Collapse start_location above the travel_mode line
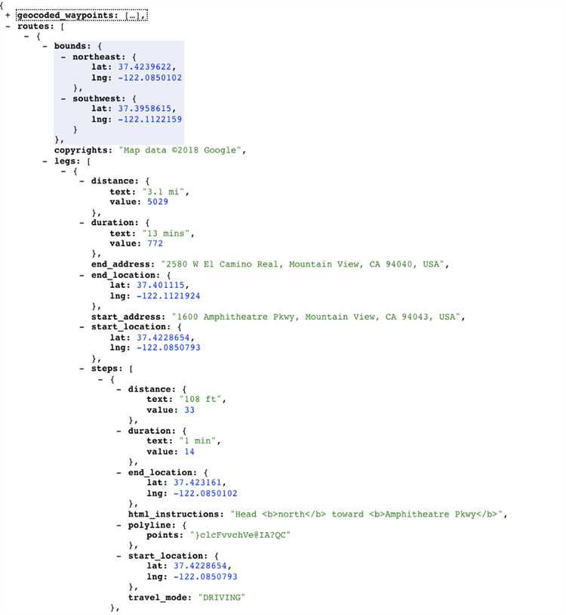 click(x=118, y=556)
